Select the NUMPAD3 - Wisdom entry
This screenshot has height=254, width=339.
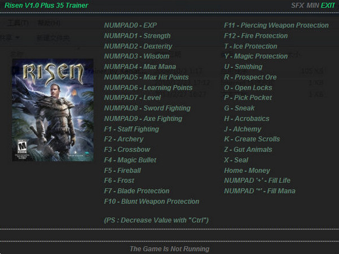coord(137,56)
